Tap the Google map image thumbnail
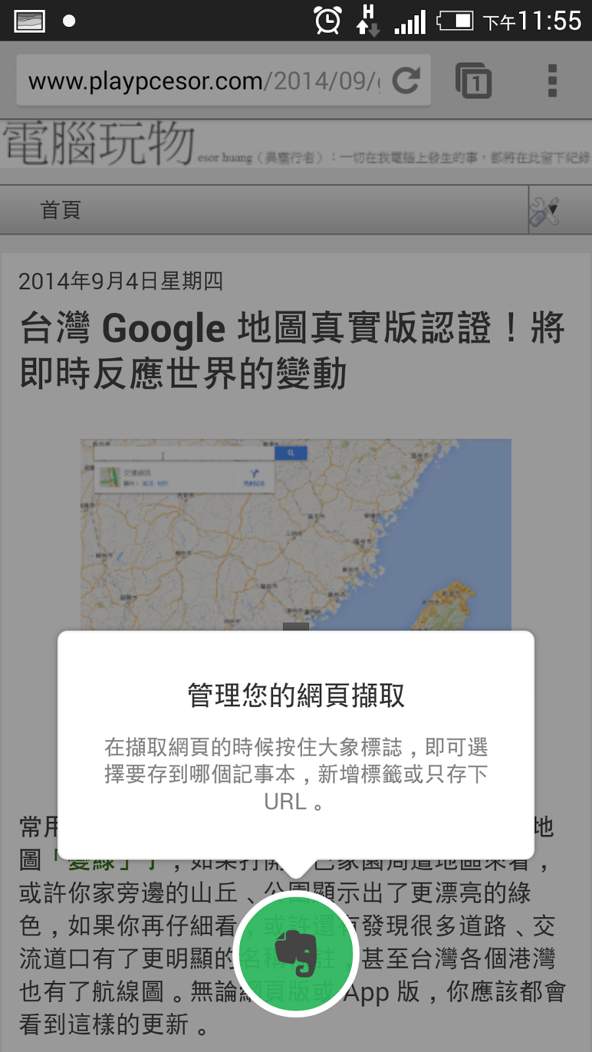Image resolution: width=592 pixels, height=1052 pixels. (x=296, y=535)
